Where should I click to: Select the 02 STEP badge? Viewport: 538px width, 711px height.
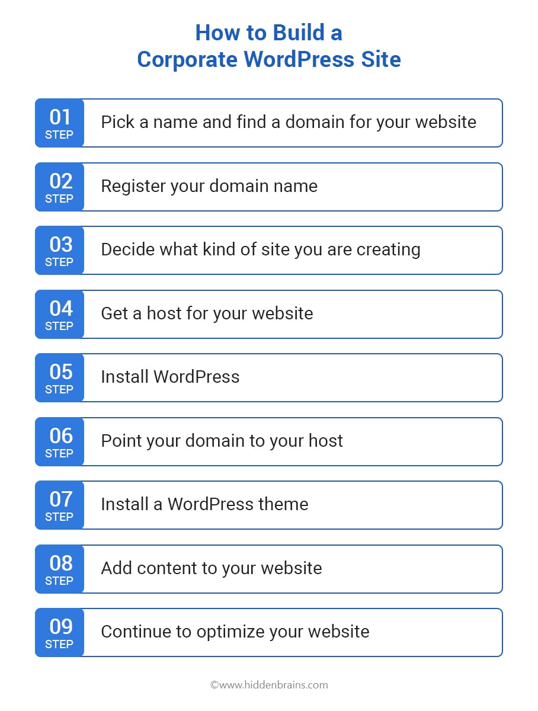(59, 187)
